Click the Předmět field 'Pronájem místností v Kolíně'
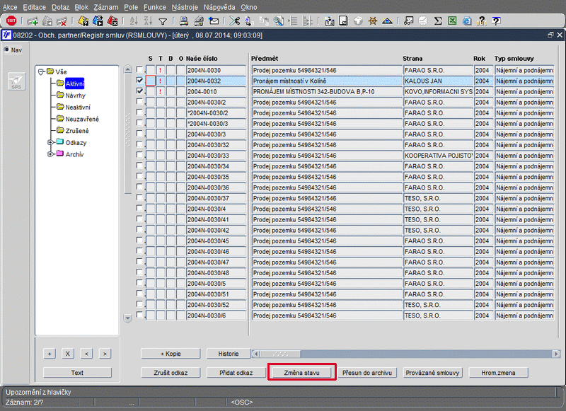Viewport: 566px width, 411px height. [326, 81]
